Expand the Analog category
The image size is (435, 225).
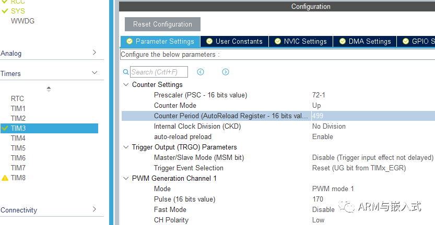[x=95, y=53]
